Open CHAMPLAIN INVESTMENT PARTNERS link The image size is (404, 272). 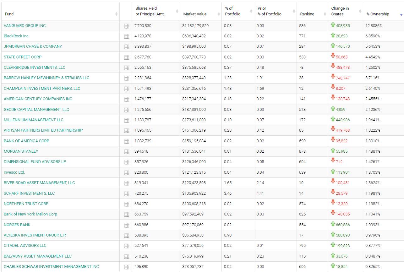click(42, 89)
